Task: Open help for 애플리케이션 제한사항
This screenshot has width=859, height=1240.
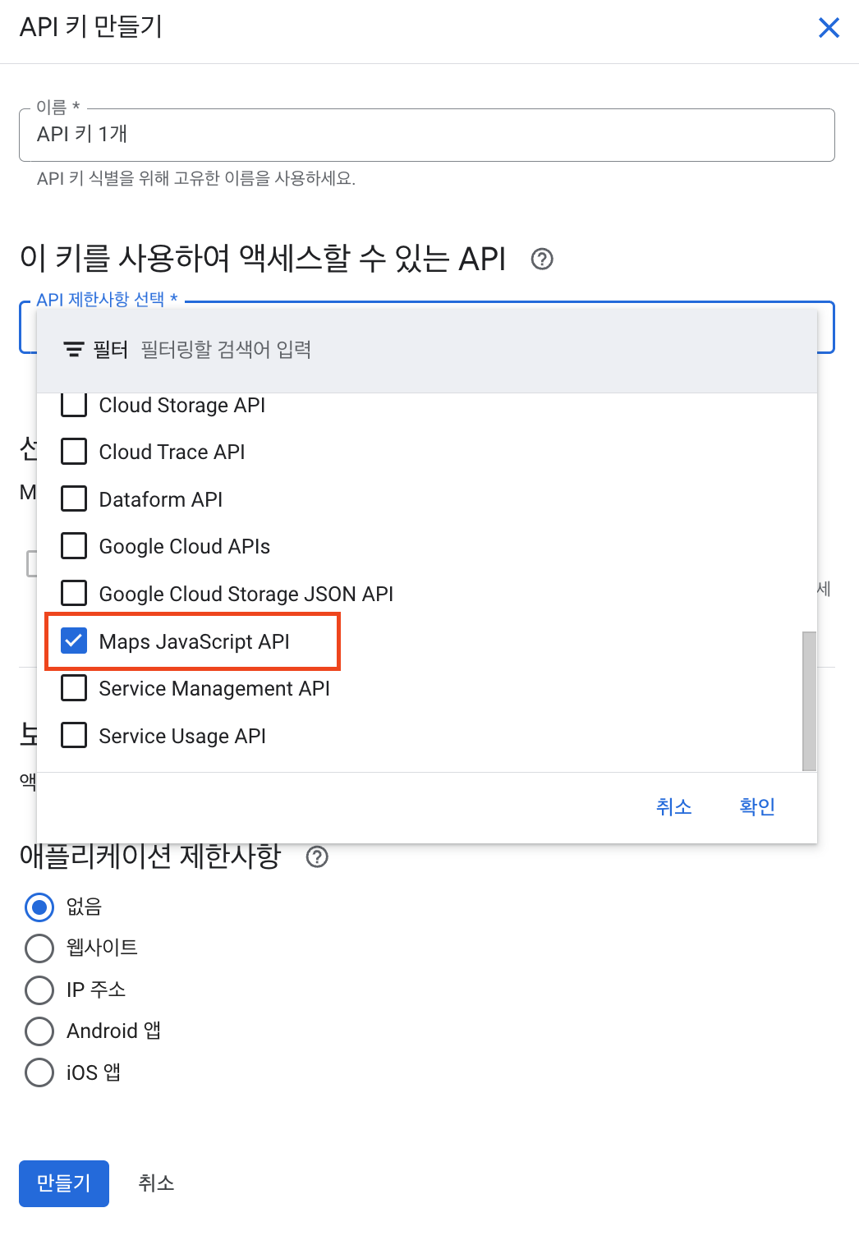Action: point(319,857)
